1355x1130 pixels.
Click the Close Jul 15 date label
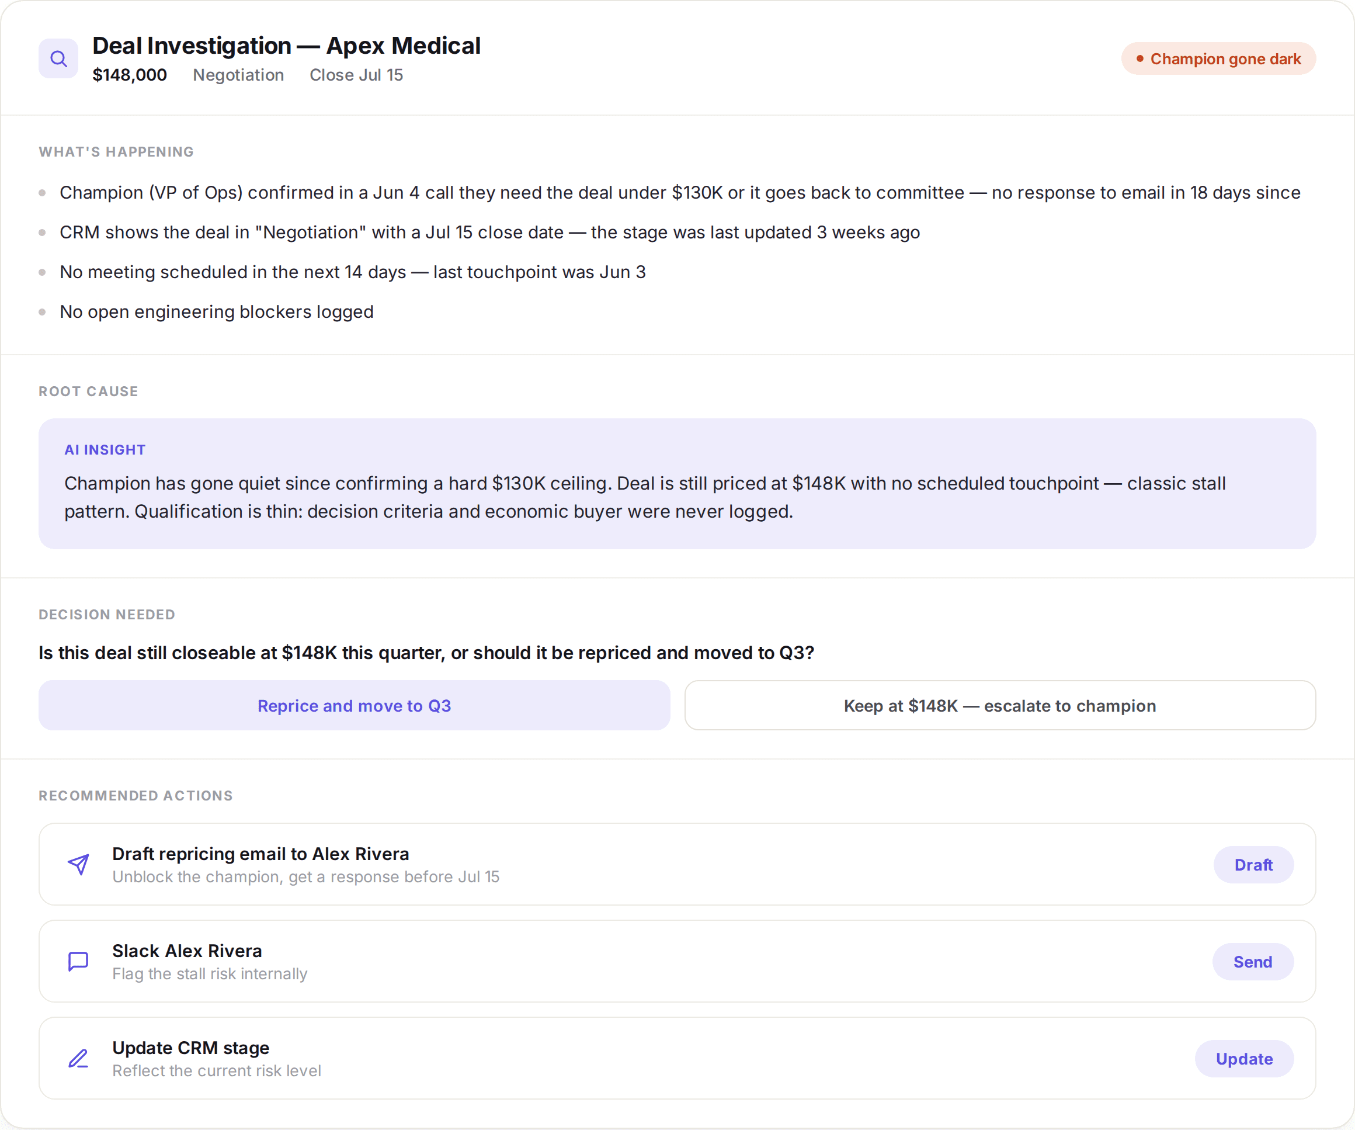[x=356, y=75]
